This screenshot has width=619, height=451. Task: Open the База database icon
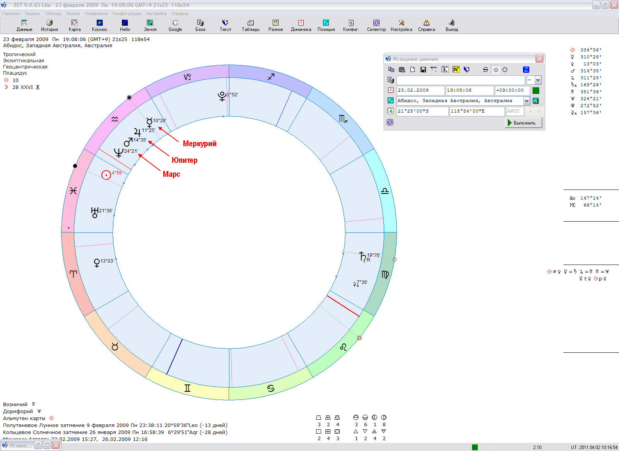[200, 26]
